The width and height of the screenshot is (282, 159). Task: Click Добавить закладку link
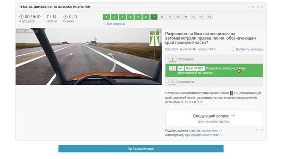(249, 49)
